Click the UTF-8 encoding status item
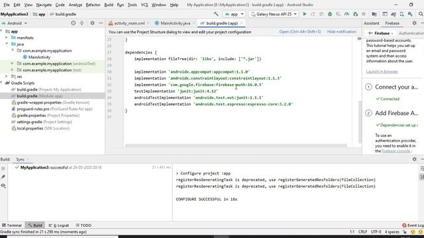Screen dimensions: 424x238 376,232
